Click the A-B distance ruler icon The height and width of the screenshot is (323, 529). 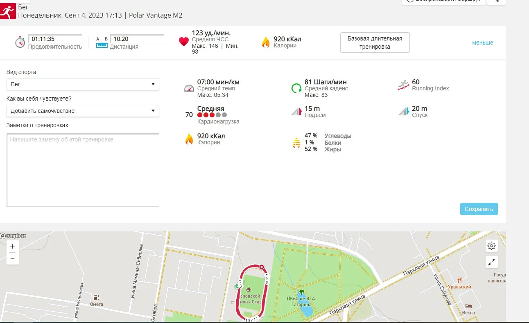pos(102,43)
